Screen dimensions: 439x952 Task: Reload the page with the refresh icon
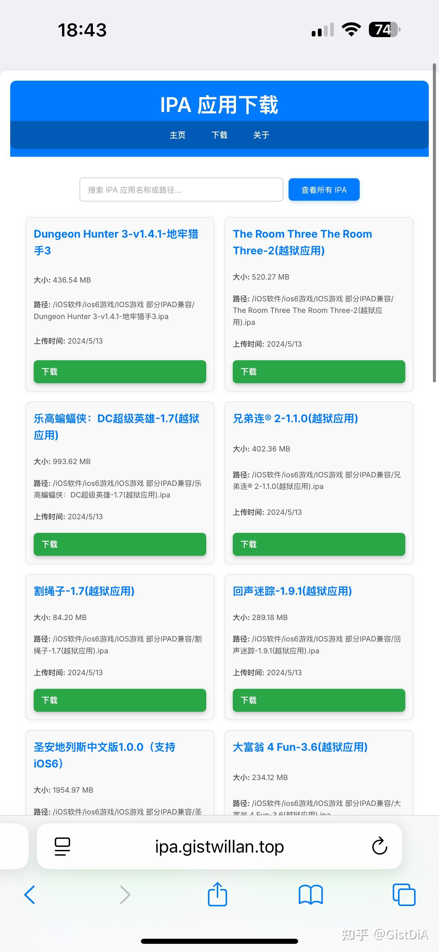coord(379,846)
